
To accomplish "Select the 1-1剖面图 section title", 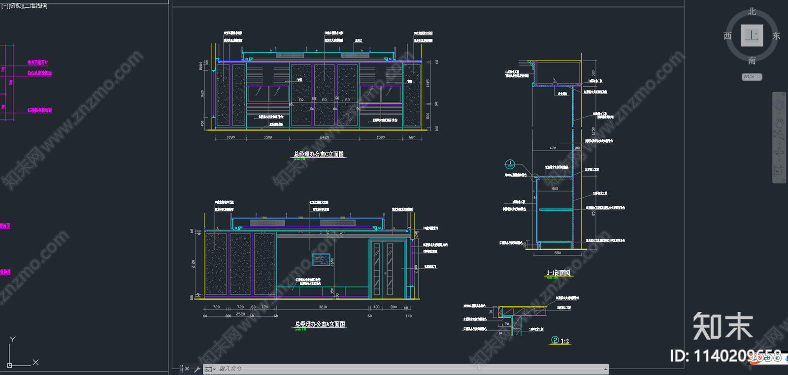I will (558, 273).
